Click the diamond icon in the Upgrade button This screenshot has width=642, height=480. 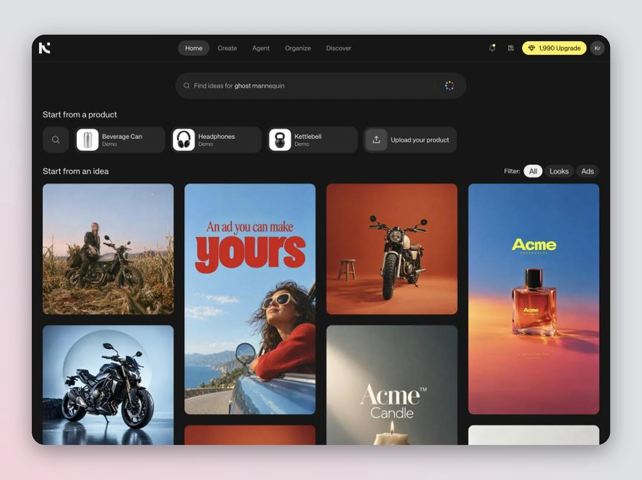(531, 48)
